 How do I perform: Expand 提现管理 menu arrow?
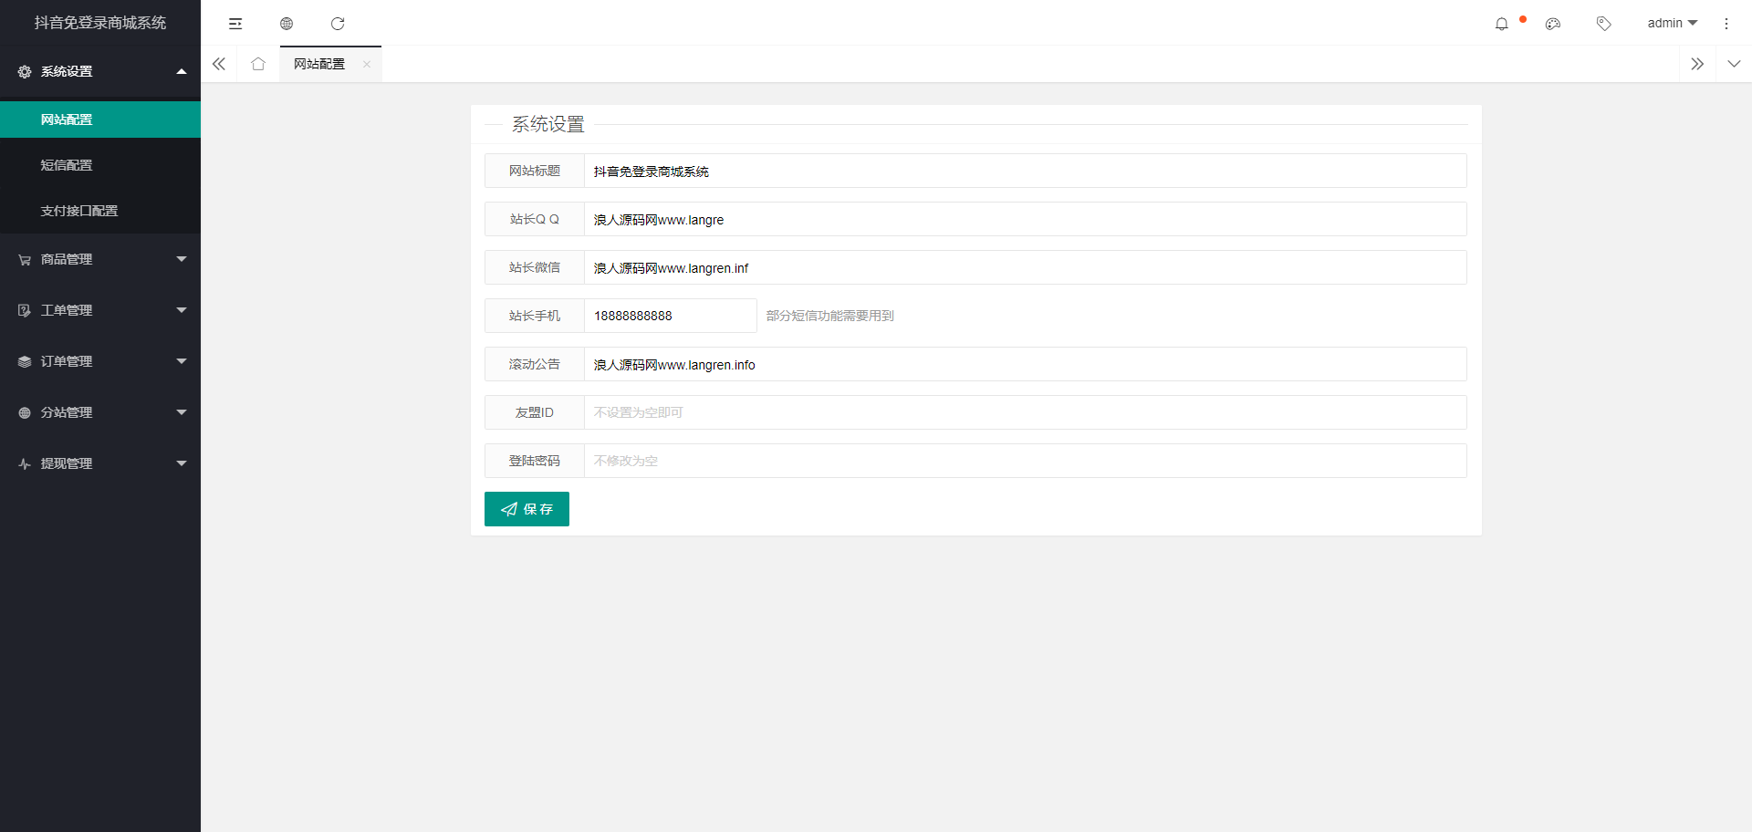click(182, 463)
